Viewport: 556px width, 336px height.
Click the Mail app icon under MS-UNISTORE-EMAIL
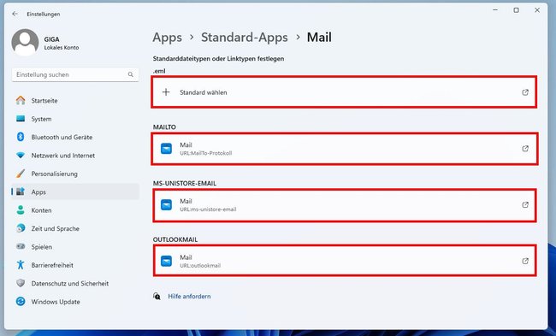click(166, 205)
